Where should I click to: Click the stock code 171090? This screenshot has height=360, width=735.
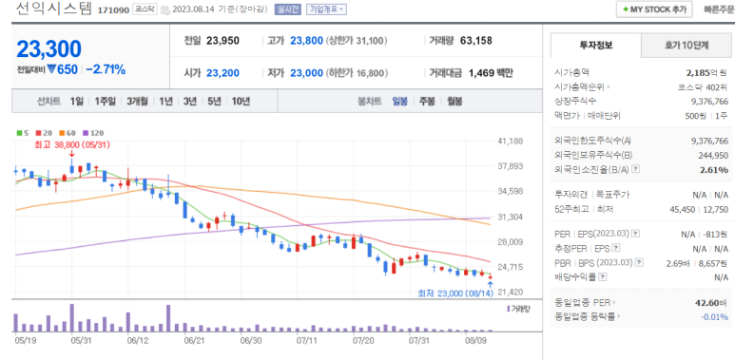113,9
